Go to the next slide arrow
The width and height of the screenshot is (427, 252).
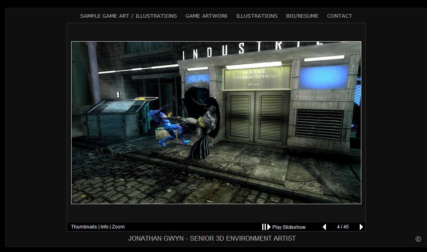pos(361,227)
